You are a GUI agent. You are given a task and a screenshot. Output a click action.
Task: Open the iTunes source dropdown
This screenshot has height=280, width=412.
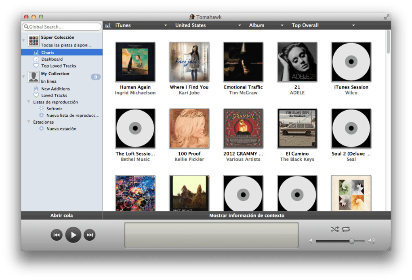[x=141, y=25]
